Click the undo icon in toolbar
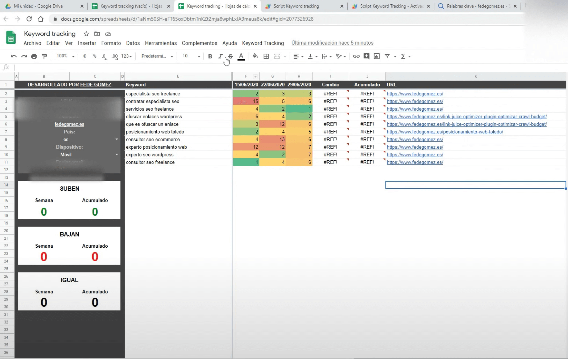 click(x=13, y=56)
